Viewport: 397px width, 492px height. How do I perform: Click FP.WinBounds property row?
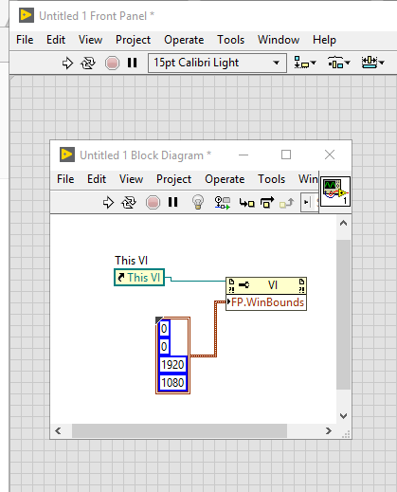(266, 302)
